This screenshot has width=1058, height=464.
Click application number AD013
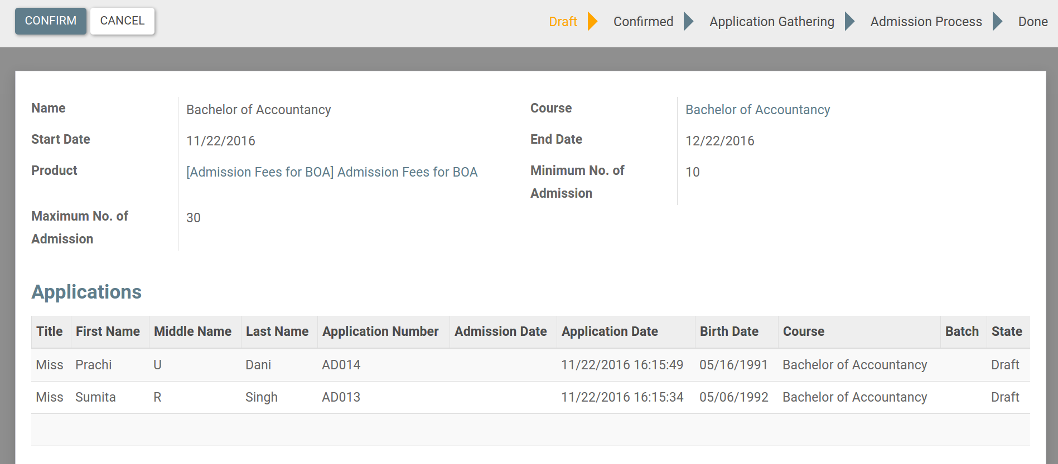(x=341, y=397)
